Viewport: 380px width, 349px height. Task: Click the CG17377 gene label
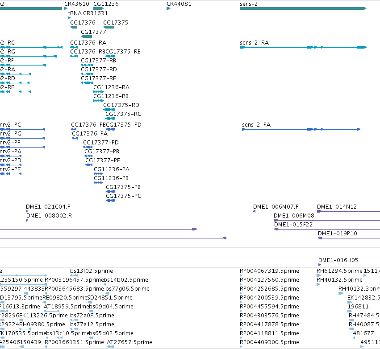point(93,32)
